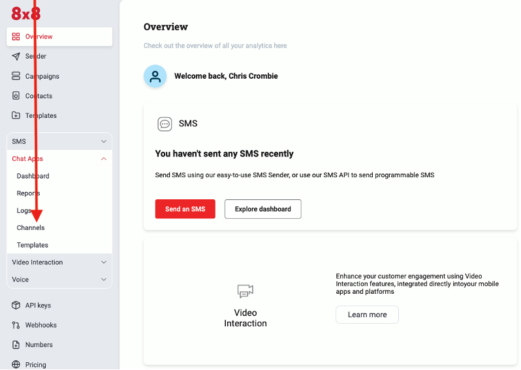Click the Templates folder icon in main nav
The image size is (521, 370).
click(x=16, y=115)
